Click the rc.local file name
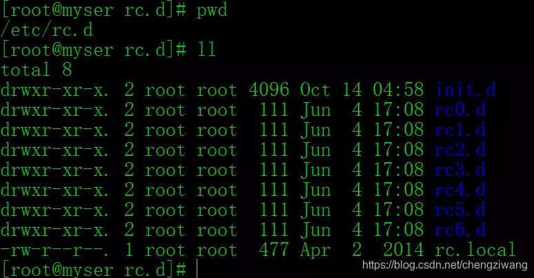 (475, 250)
